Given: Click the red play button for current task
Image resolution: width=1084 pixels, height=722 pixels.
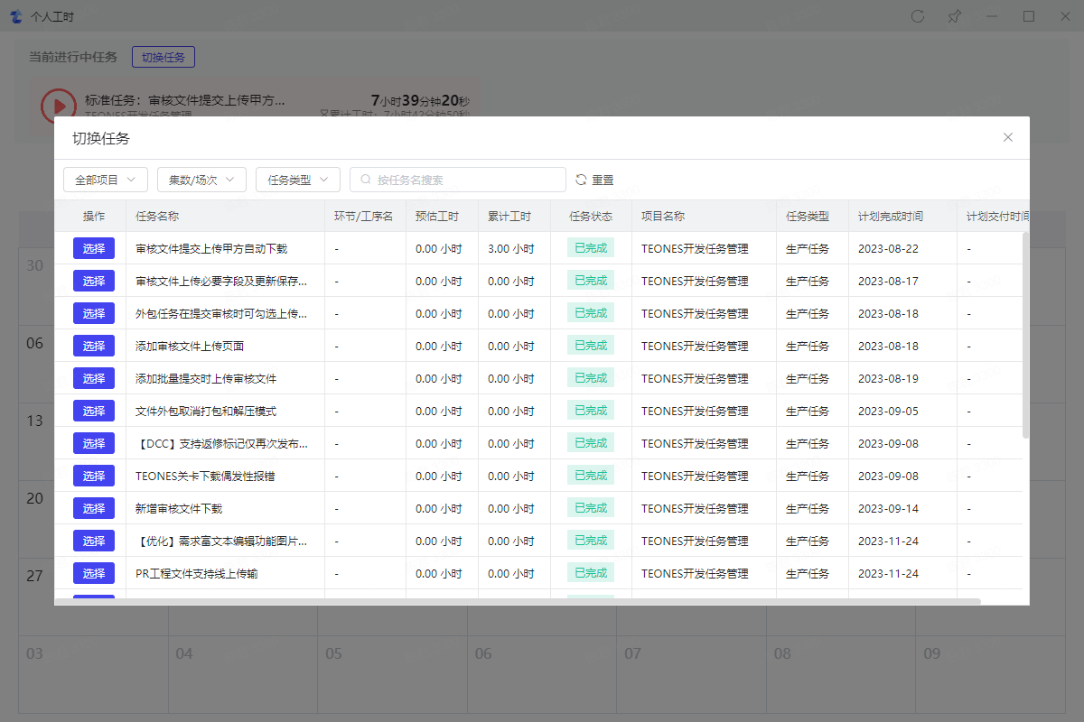Looking at the screenshot, I should [58, 106].
